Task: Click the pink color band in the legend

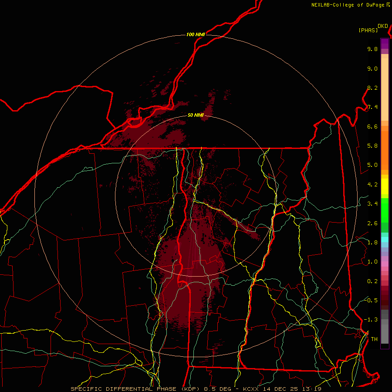Action: tap(385, 264)
